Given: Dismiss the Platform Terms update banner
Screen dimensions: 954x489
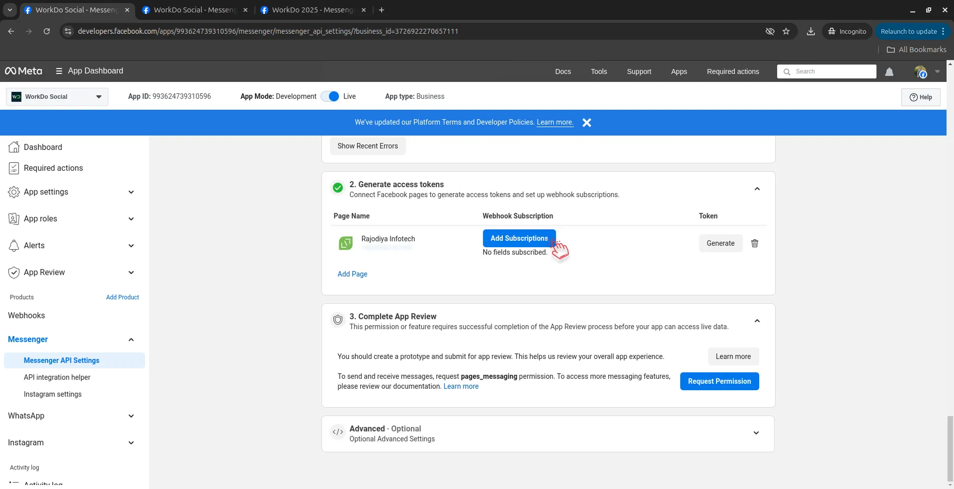Looking at the screenshot, I should tap(587, 123).
